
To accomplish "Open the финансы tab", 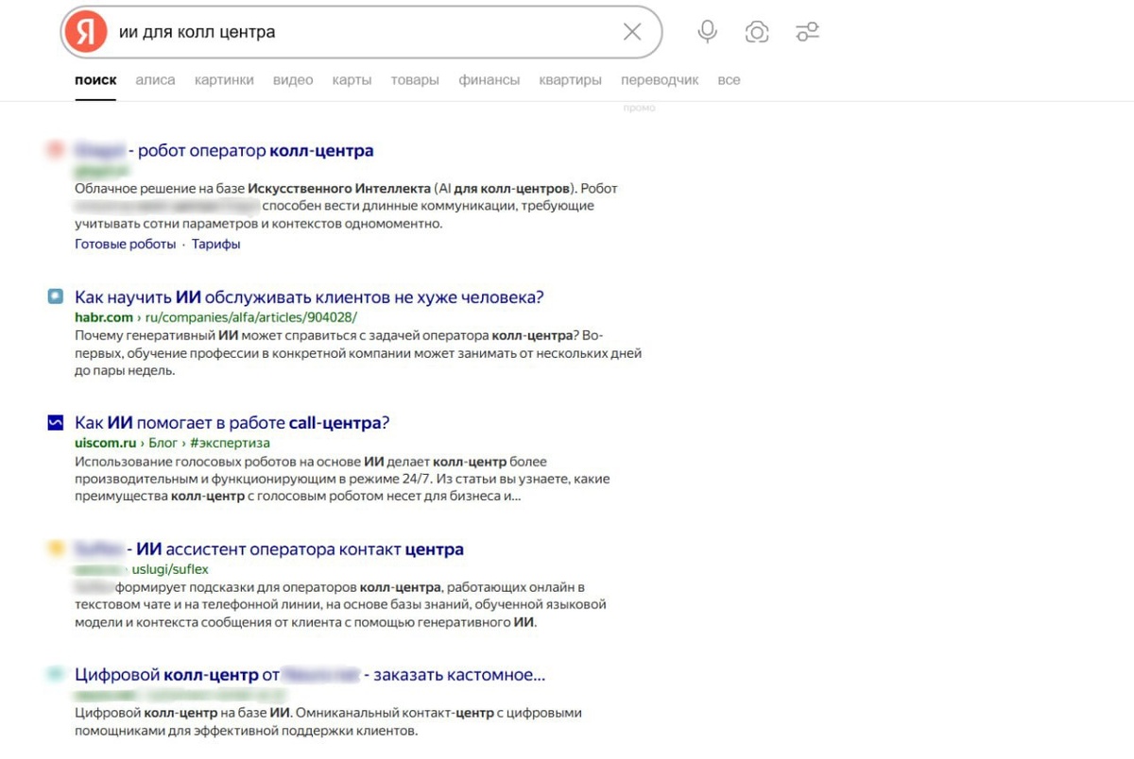I will [x=489, y=80].
